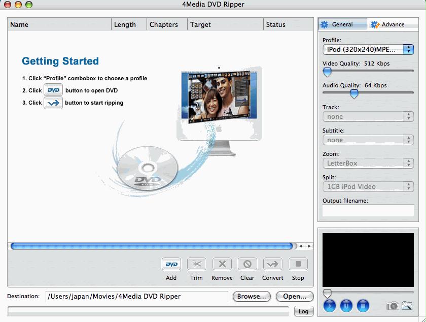Click the Stop conversion icon
Screen dimensions: 426x322
tap(298, 264)
